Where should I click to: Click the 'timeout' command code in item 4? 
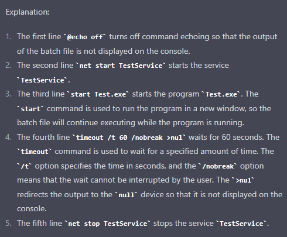pos(35,152)
